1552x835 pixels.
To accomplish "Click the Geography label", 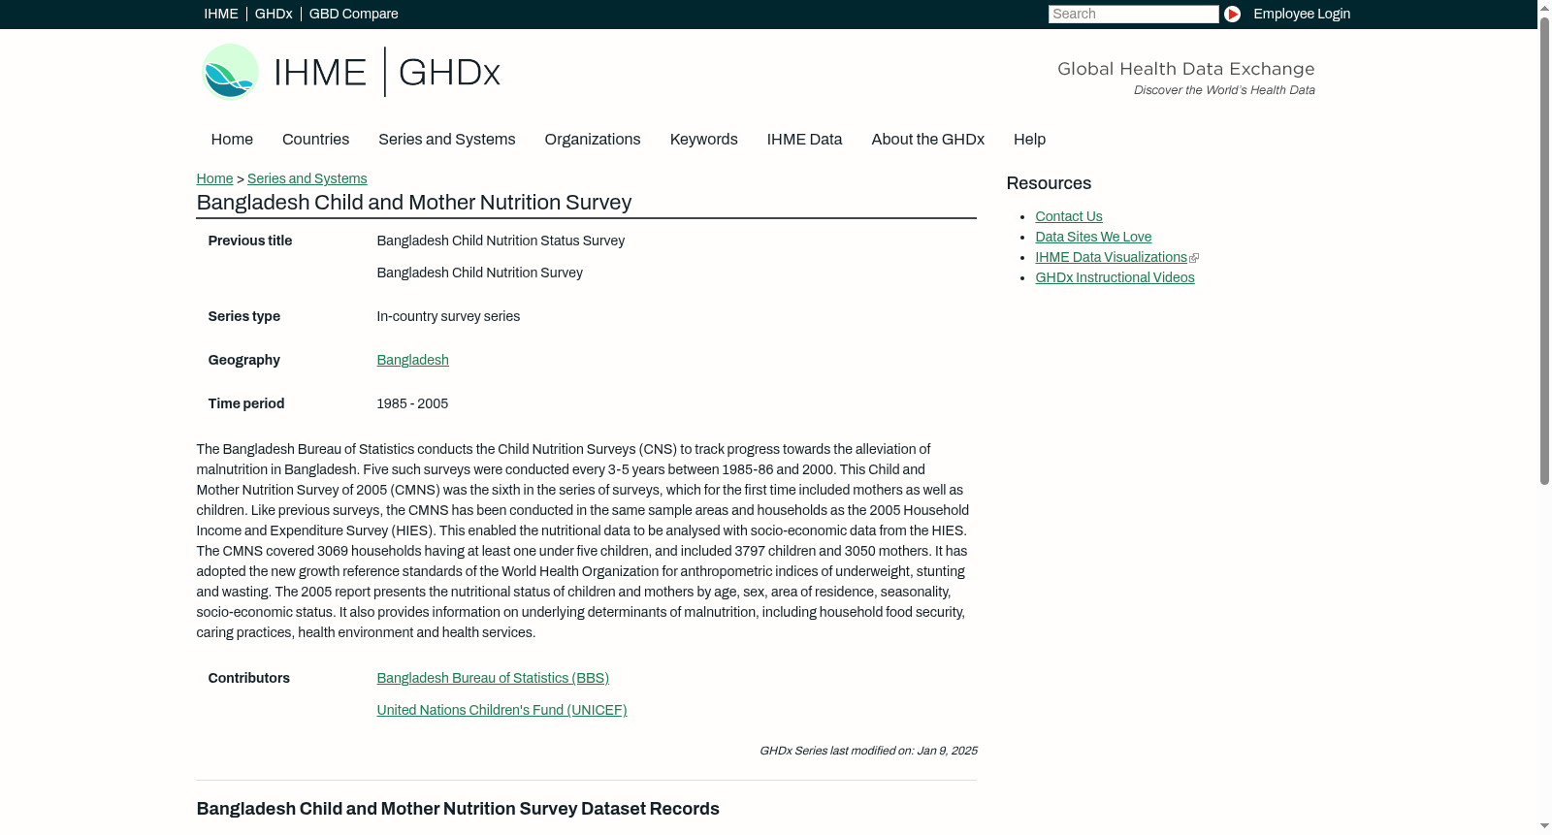I will coord(243,360).
